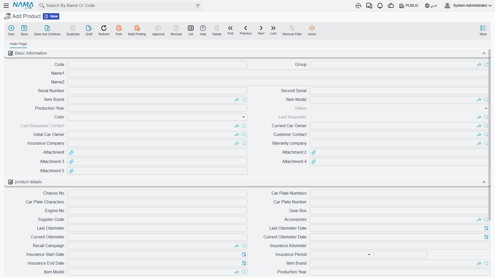Open Insurance Period unit dropdown
Image resolution: width=495 pixels, height=278 pixels.
[x=369, y=255]
